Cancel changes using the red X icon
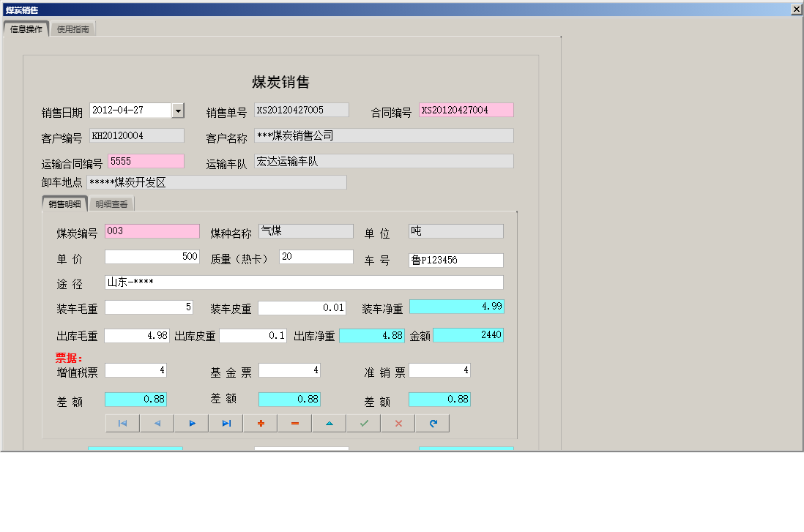The height and width of the screenshot is (532, 804). pos(397,423)
